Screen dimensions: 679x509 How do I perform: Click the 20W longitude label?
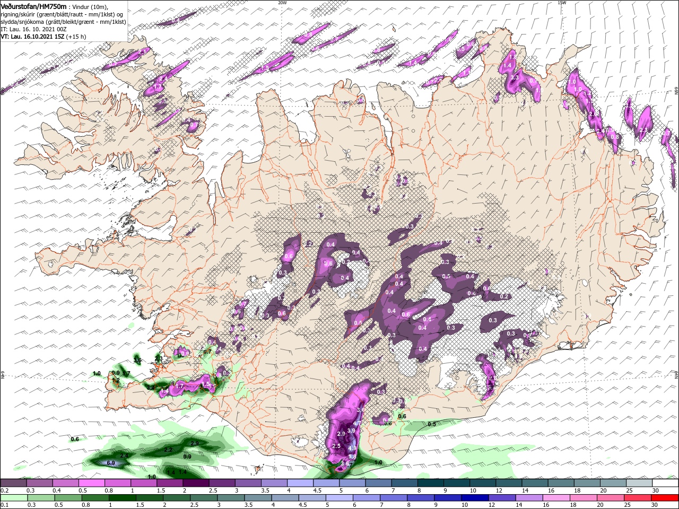coord(282,2)
